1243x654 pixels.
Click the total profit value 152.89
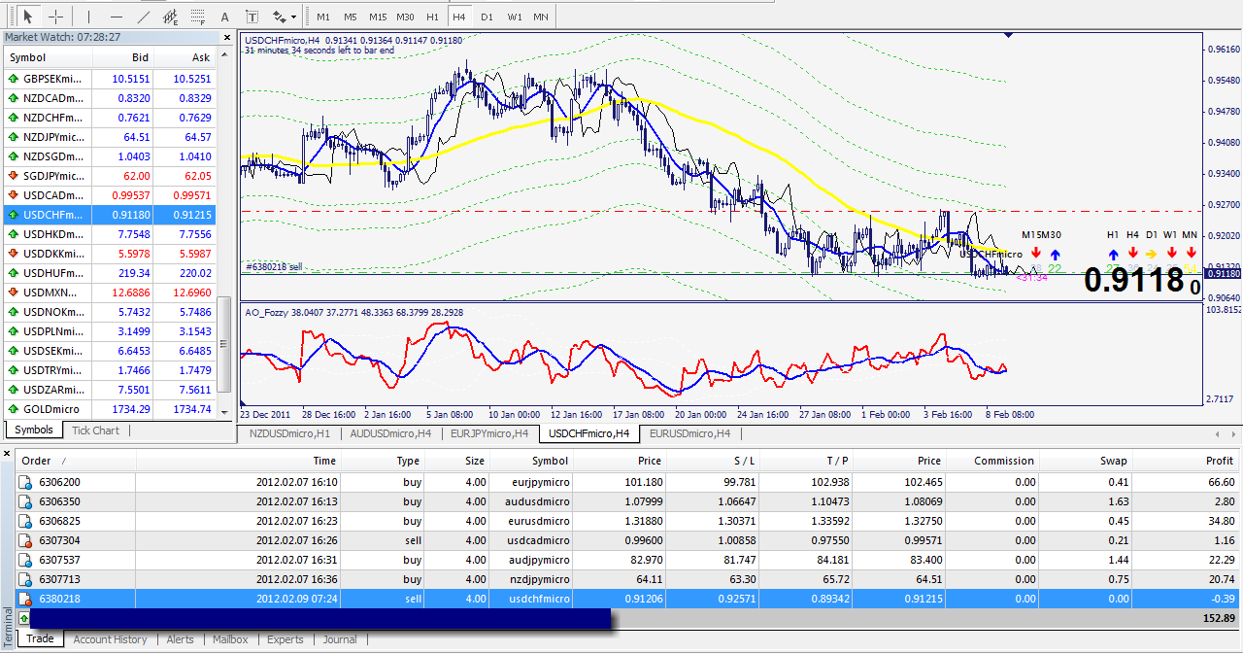(1218, 618)
